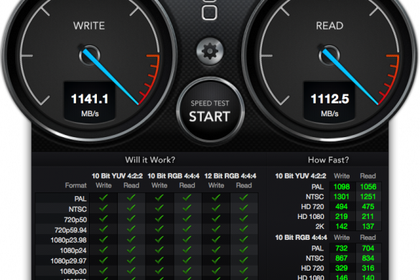Click the "Will it Work?" heading
The image size is (420, 280).
click(150, 160)
